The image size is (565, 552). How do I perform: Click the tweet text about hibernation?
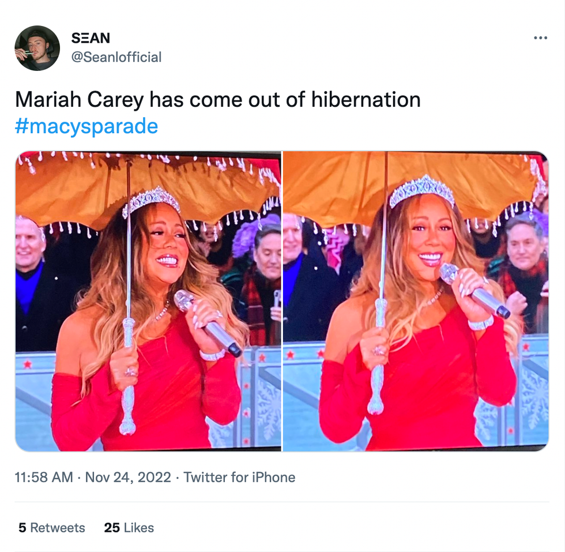tap(218, 100)
